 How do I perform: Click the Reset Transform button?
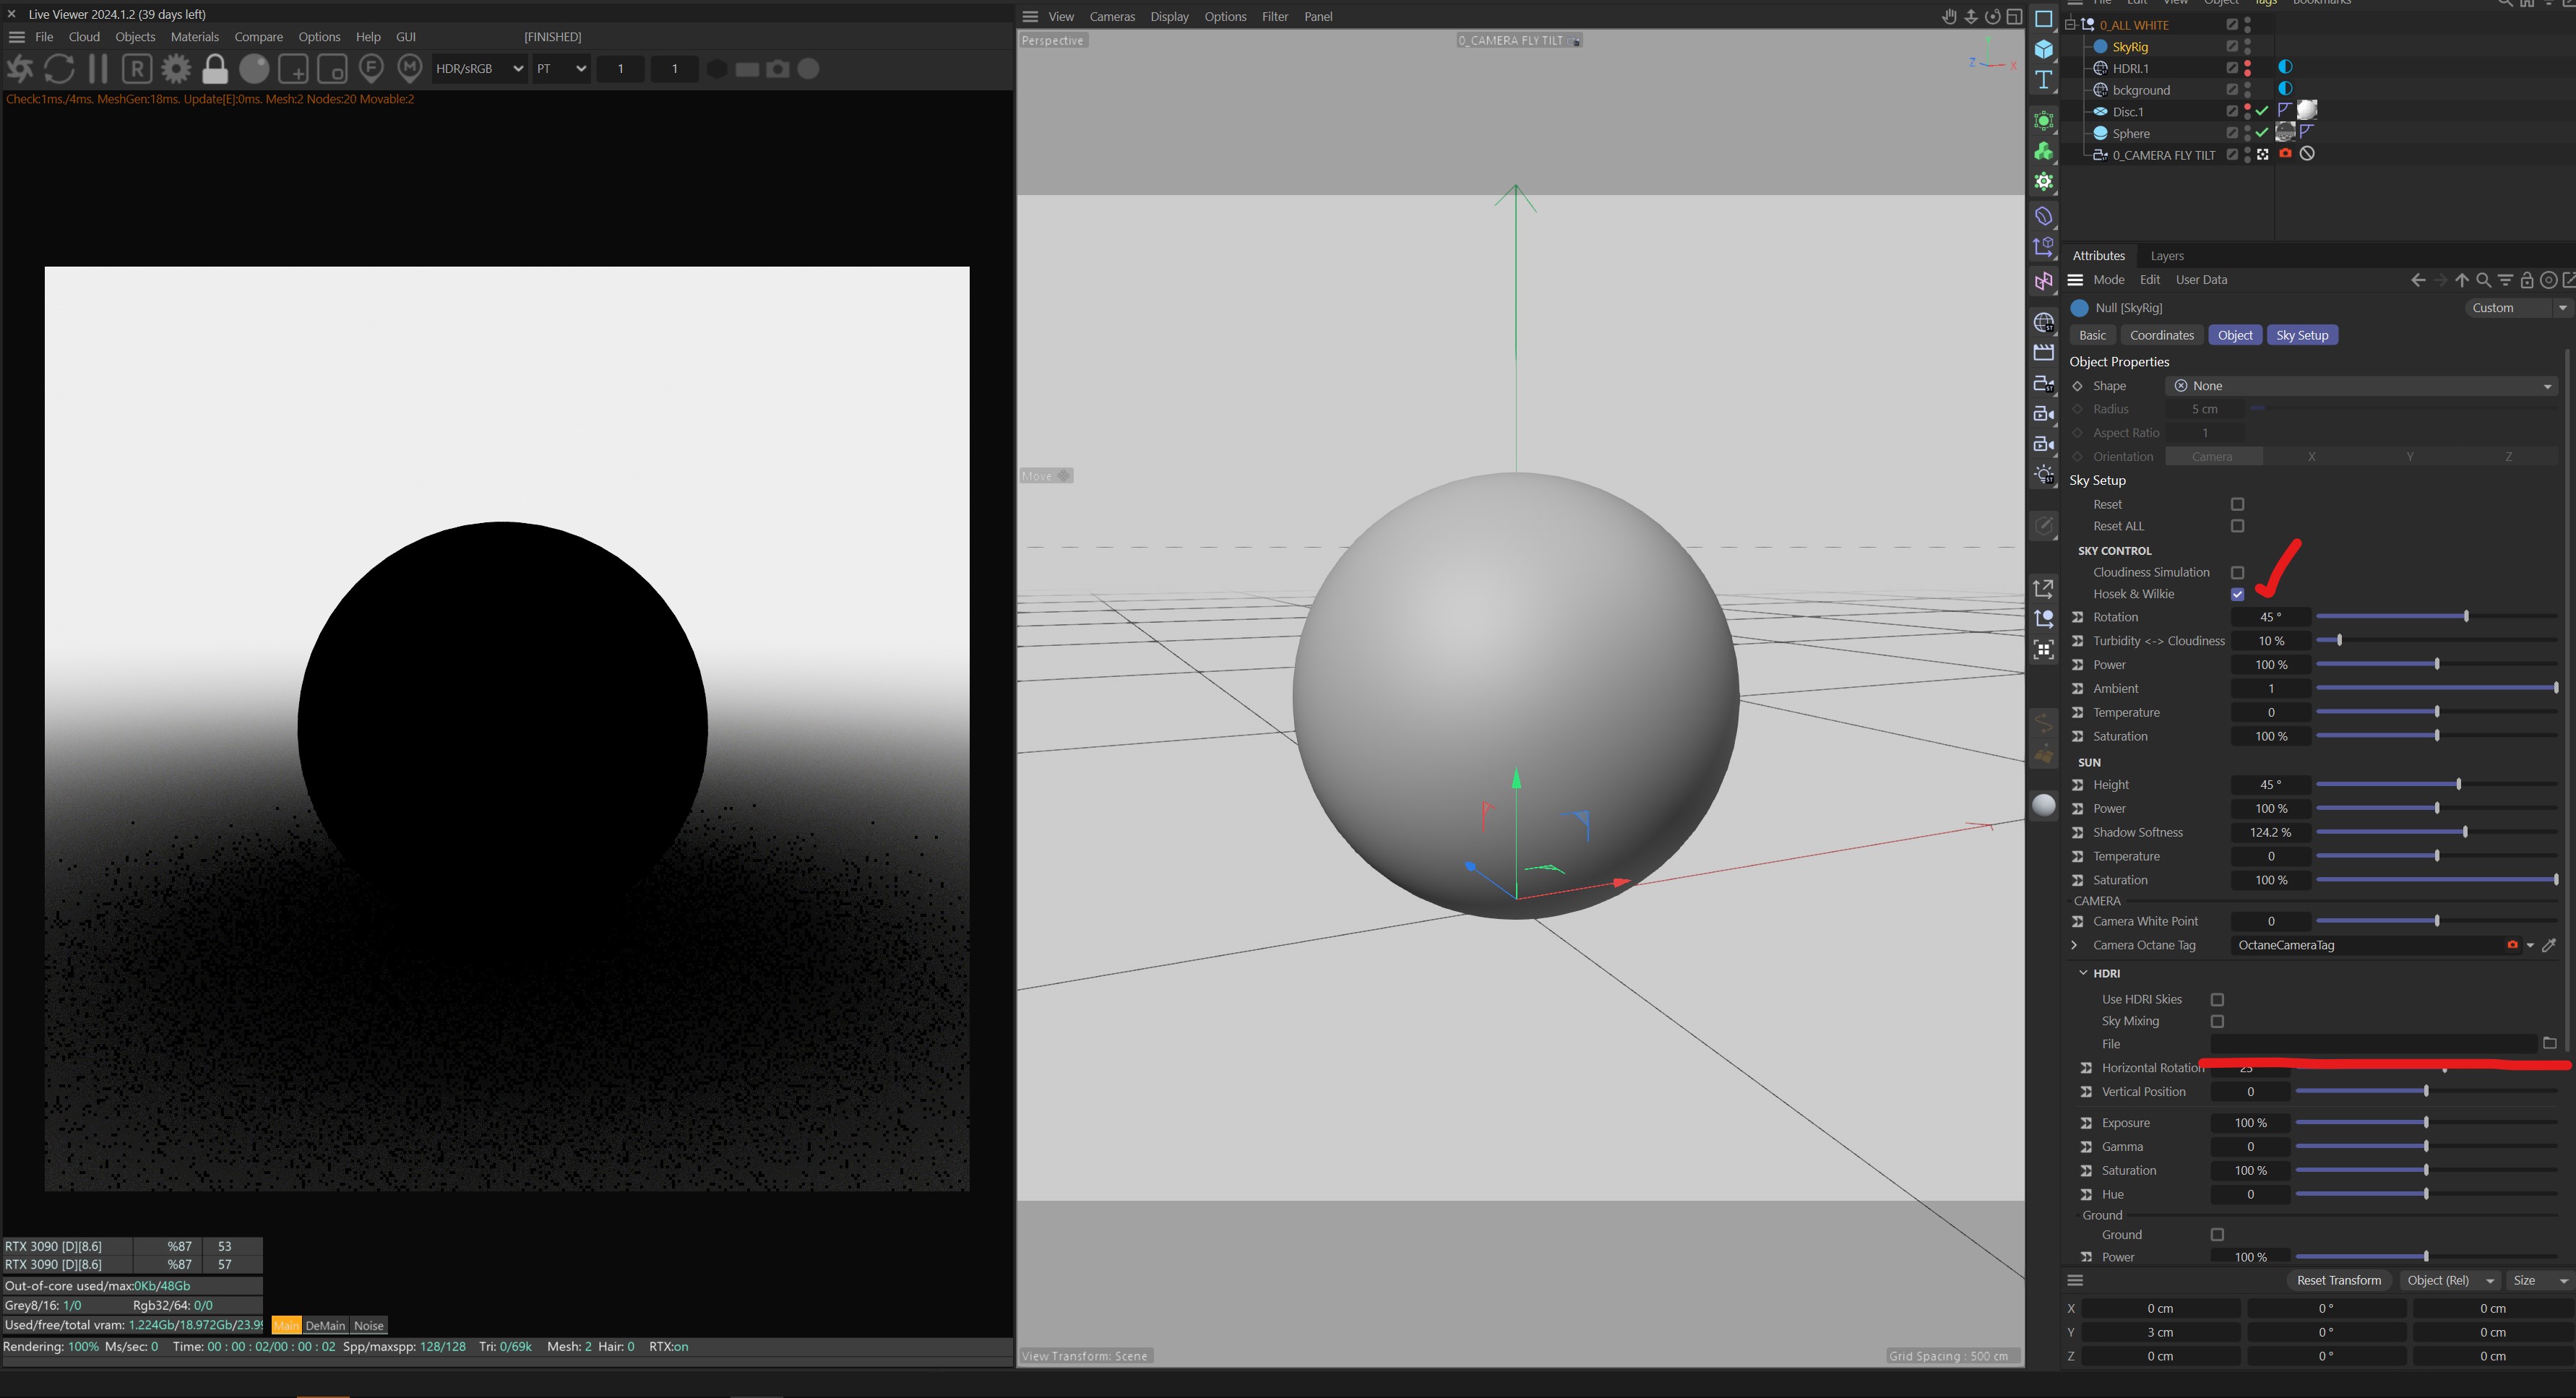(2338, 1281)
